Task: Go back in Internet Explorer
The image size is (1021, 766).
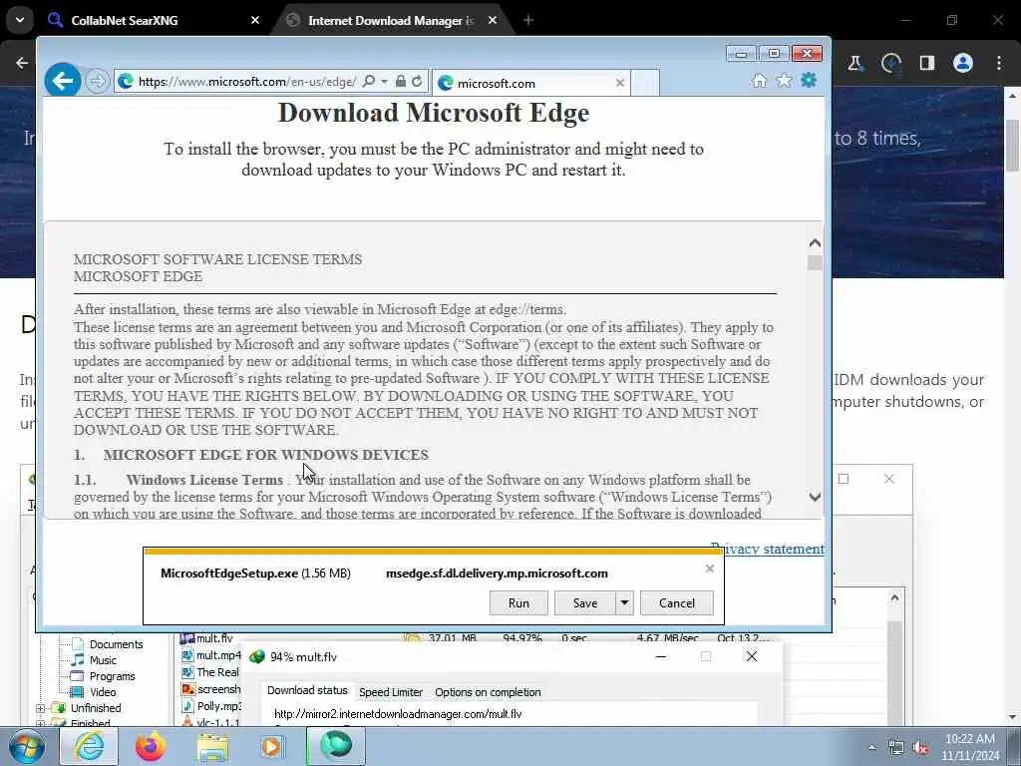Action: click(63, 81)
